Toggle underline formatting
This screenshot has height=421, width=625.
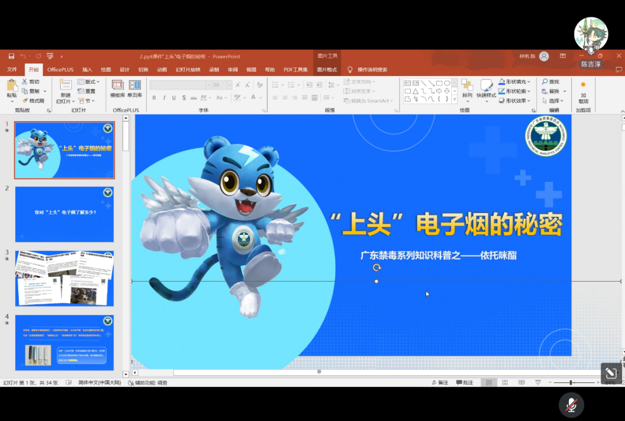(174, 97)
